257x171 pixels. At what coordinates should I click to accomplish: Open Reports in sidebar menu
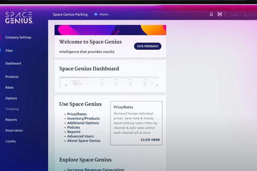click(11, 120)
